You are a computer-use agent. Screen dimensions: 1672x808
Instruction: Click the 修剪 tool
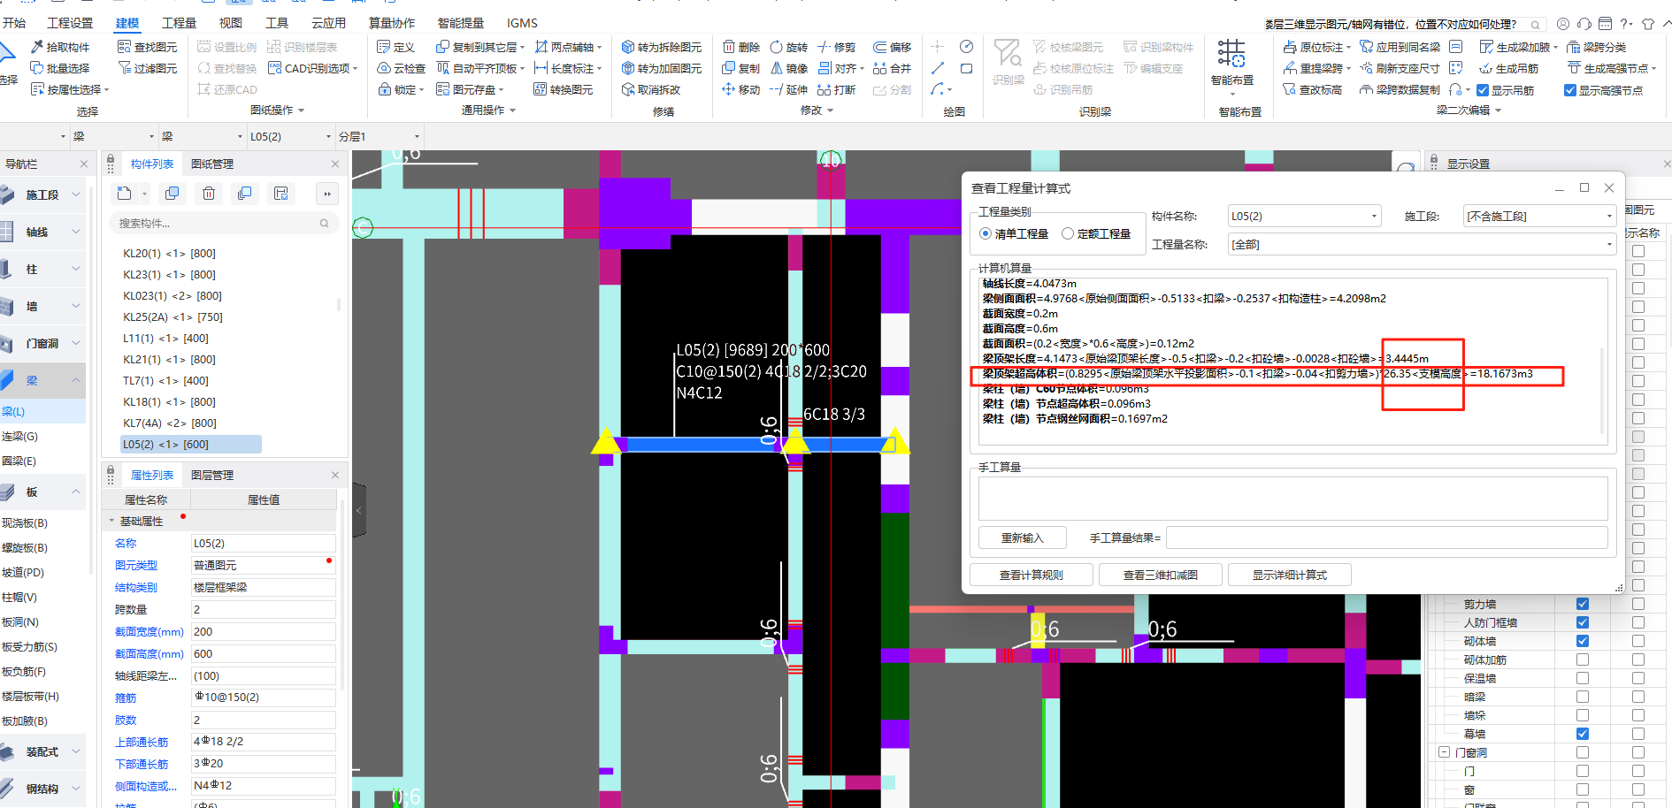click(836, 47)
